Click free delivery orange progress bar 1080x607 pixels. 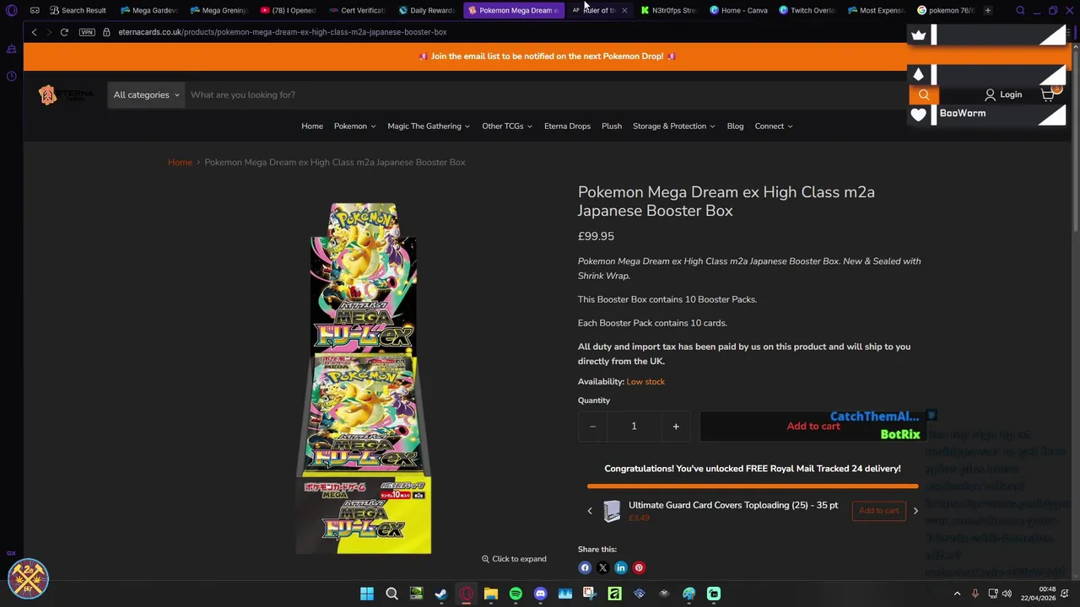click(753, 486)
